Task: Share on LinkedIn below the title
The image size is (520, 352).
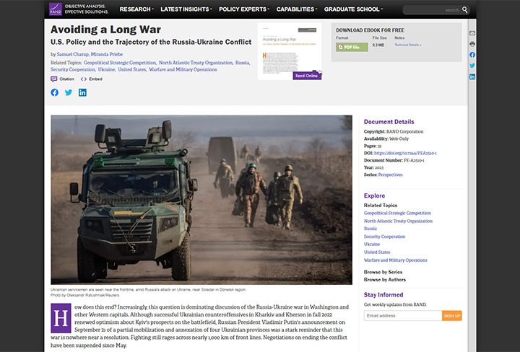Action: pos(82,92)
